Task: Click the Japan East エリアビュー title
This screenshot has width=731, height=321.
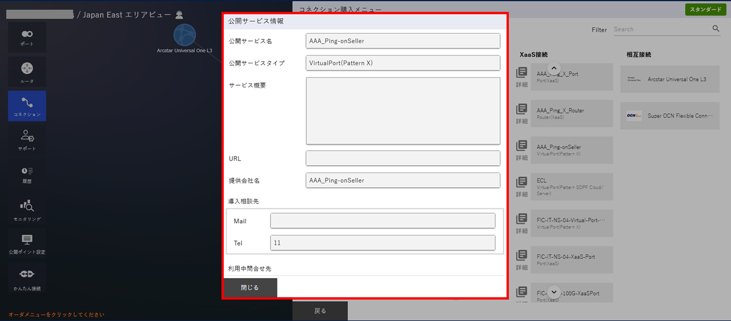Action: tap(127, 15)
